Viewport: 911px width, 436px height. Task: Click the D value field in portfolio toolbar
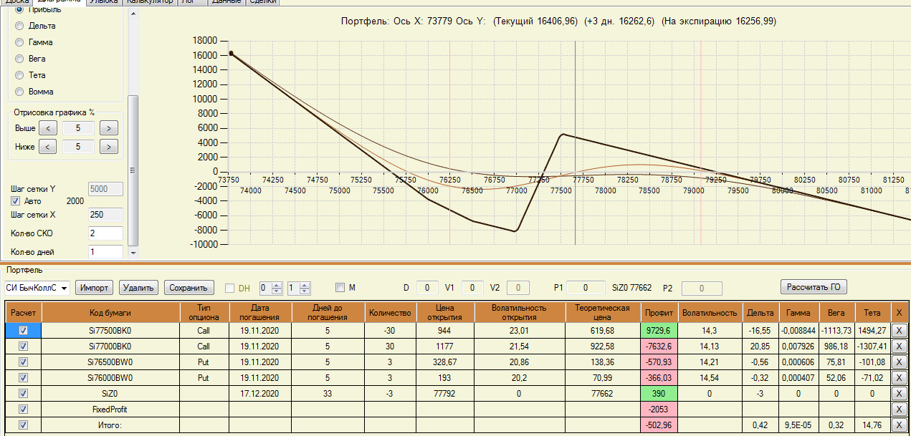click(427, 288)
